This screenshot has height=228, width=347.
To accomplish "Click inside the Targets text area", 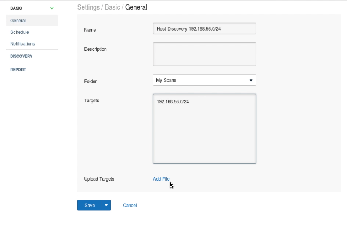I will click(205, 129).
